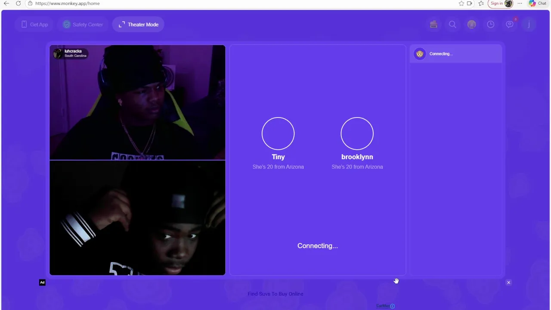This screenshot has height=310, width=551.
Task: View site info via the address bar lock icon
Action: (x=30, y=3)
